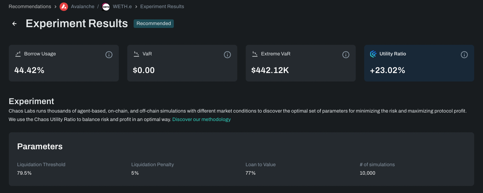483x193 pixels.
Task: Click the Liquidation Threshold 79.5% value
Action: point(24,173)
